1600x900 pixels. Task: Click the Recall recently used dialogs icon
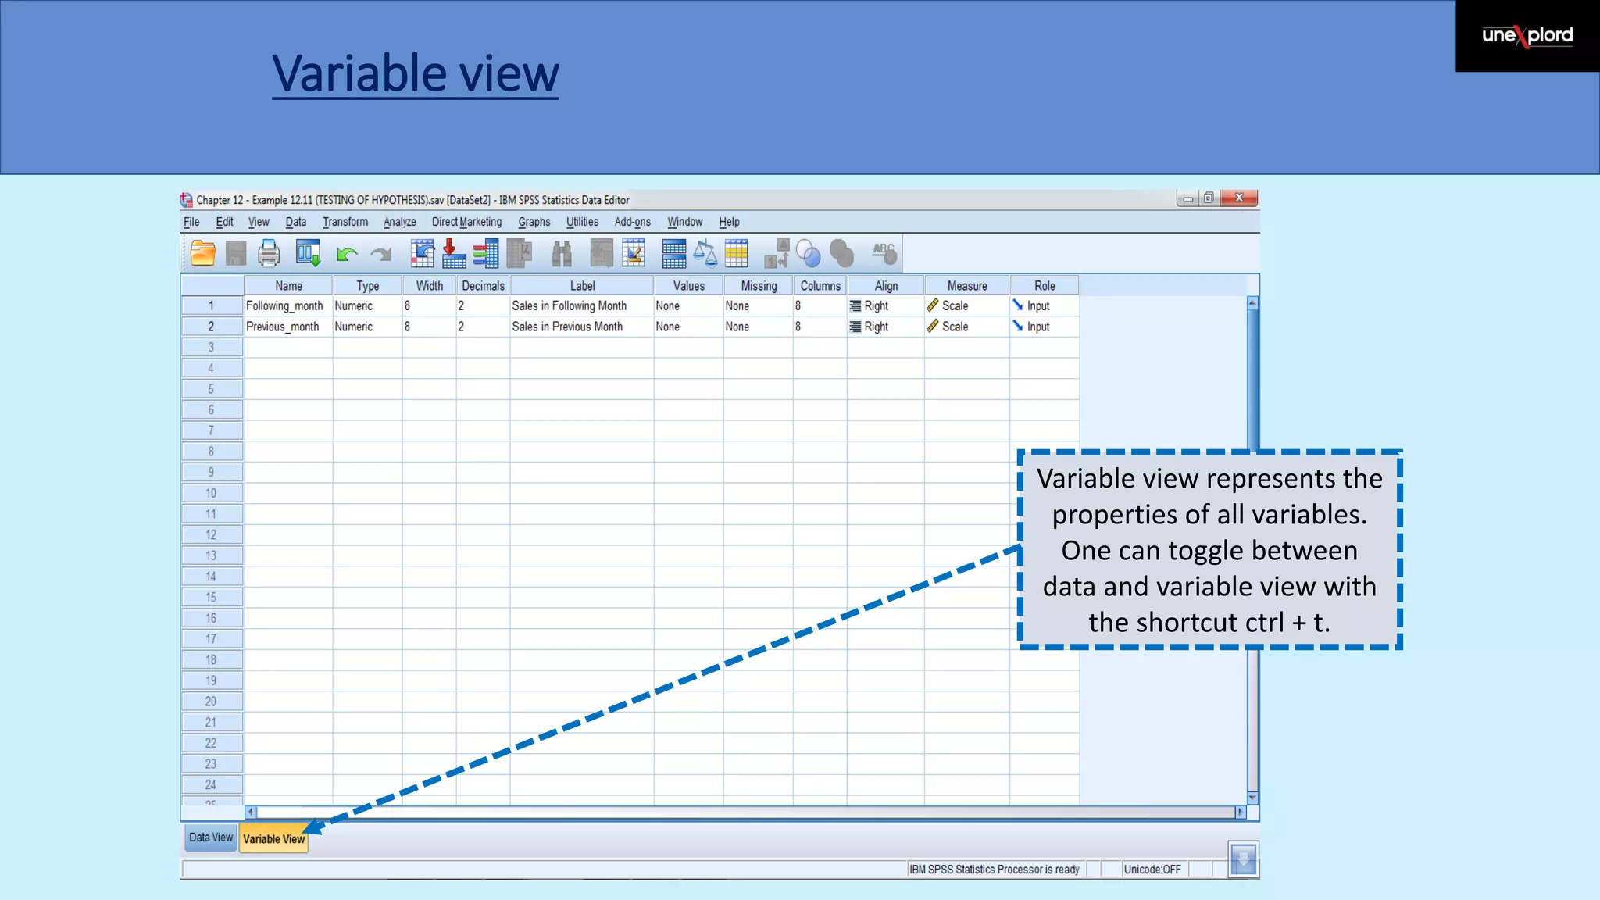(x=308, y=253)
